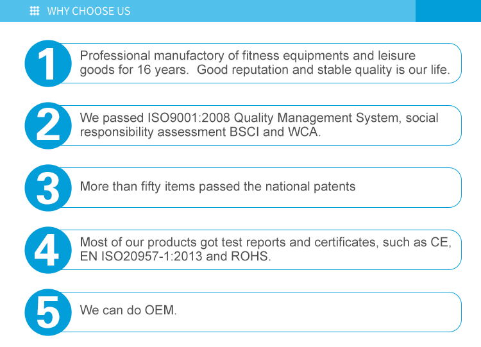Screen dimensions: 481x347
Task: Select the number 1 circle badge
Action: click(47, 63)
